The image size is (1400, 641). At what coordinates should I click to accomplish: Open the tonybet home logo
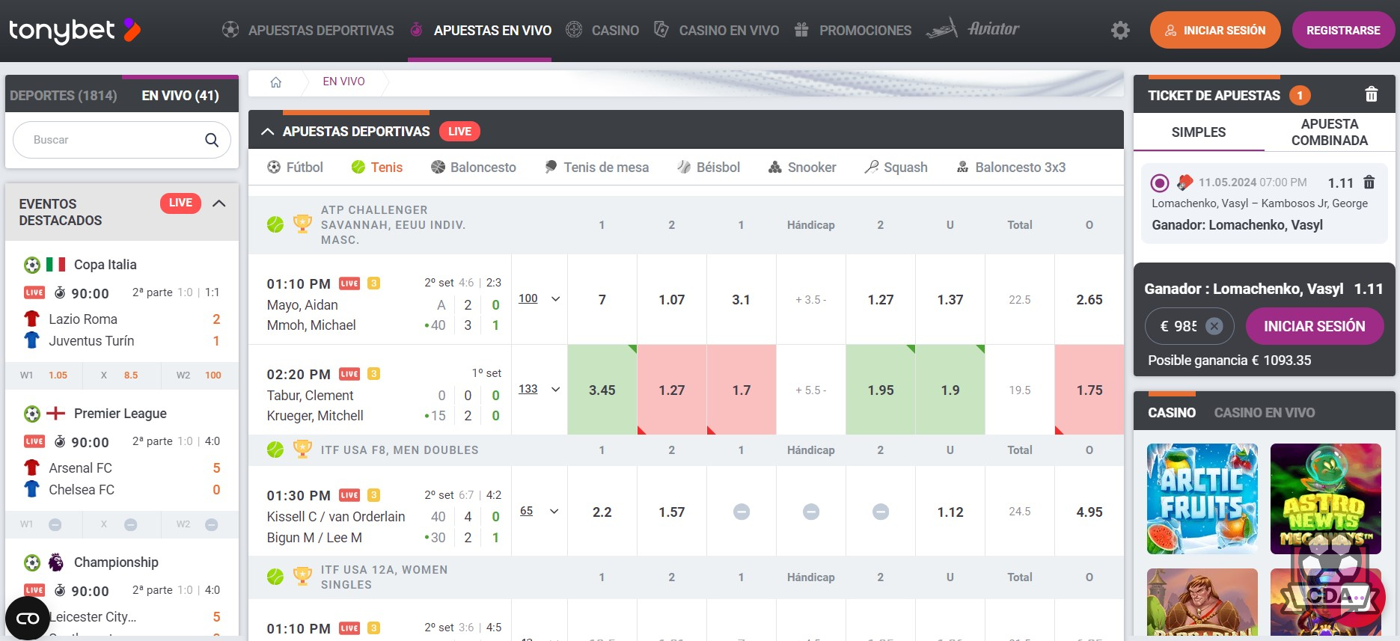click(74, 30)
